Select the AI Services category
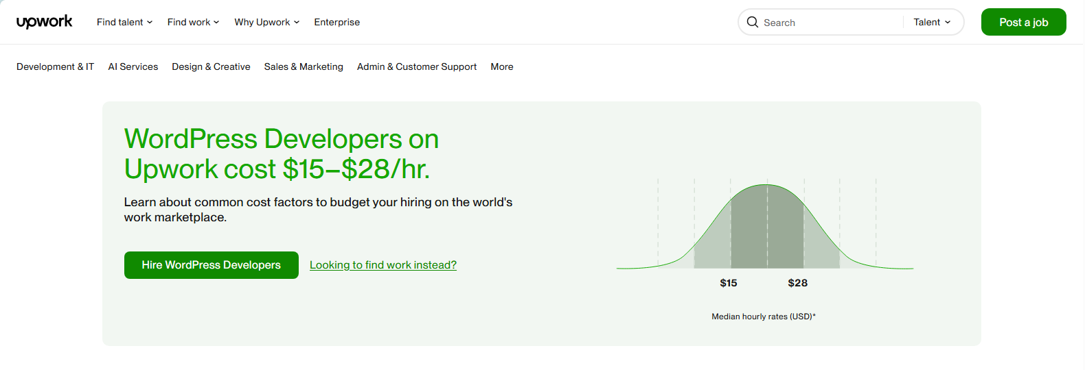Viewport: 1085px width, 370px height. coord(133,66)
